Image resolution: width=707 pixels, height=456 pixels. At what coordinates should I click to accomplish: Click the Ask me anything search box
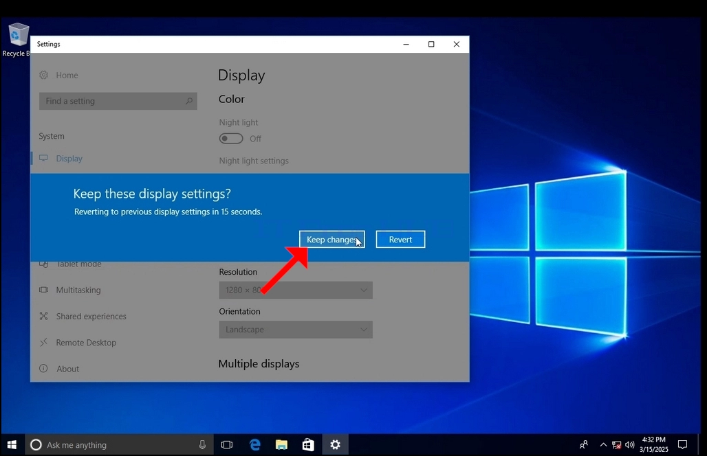112,445
